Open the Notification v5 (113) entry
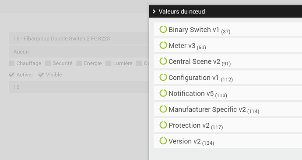The image size is (302, 160). [228, 93]
